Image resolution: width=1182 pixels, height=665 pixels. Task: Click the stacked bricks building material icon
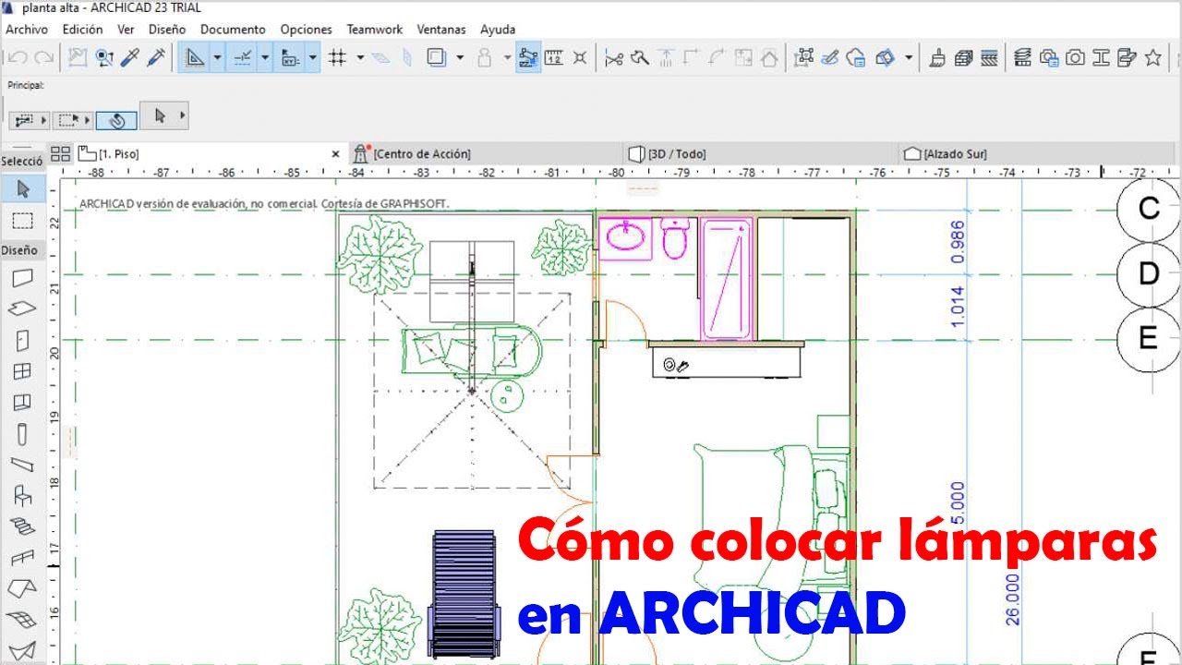coord(963,57)
